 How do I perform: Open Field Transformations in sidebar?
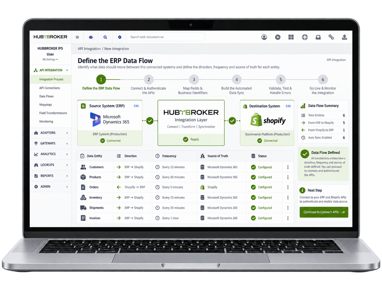[x=53, y=113]
